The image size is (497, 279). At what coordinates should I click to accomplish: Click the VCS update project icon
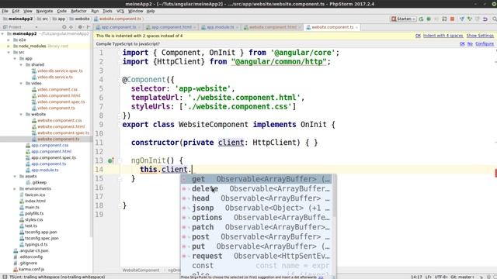[462, 19]
